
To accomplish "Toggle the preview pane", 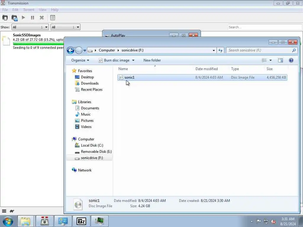I will tap(281, 60).
